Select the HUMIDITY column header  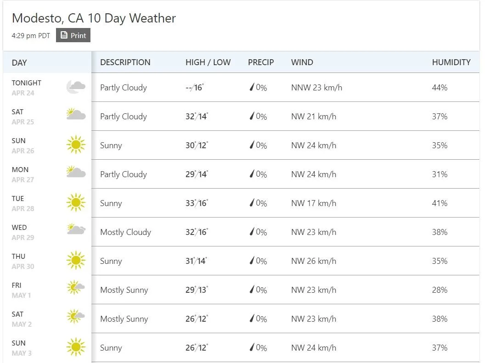(x=451, y=62)
